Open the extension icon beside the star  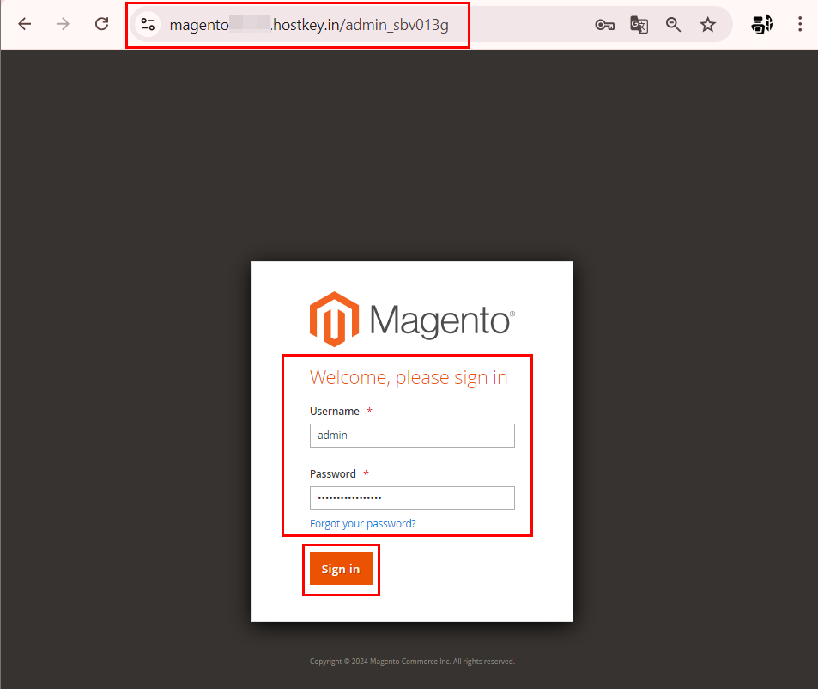[761, 24]
